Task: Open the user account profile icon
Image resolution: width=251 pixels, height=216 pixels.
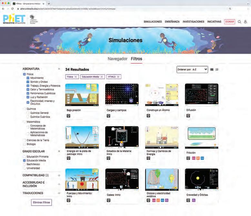Action: pos(246,22)
